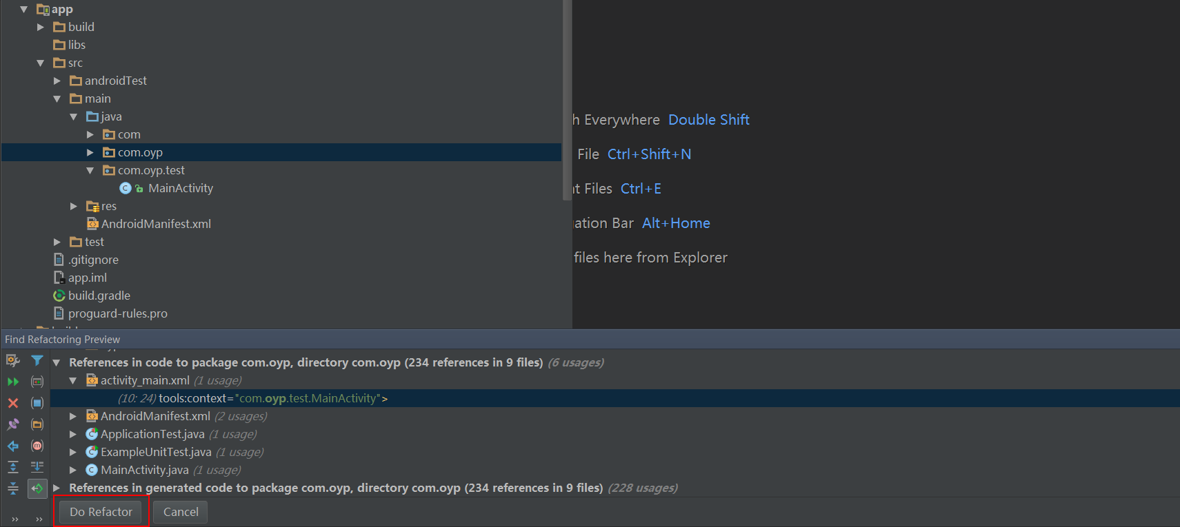Click the purple Pin tab icon

pos(12,424)
